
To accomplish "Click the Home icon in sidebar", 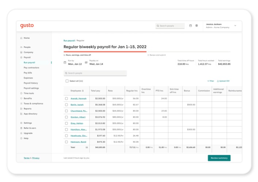I will coord(21,38).
